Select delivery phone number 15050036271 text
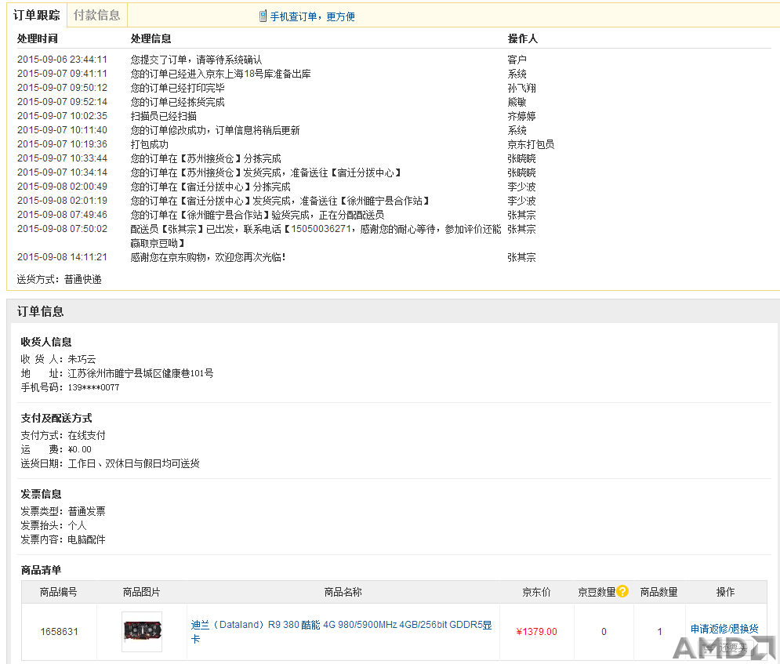 pos(321,229)
